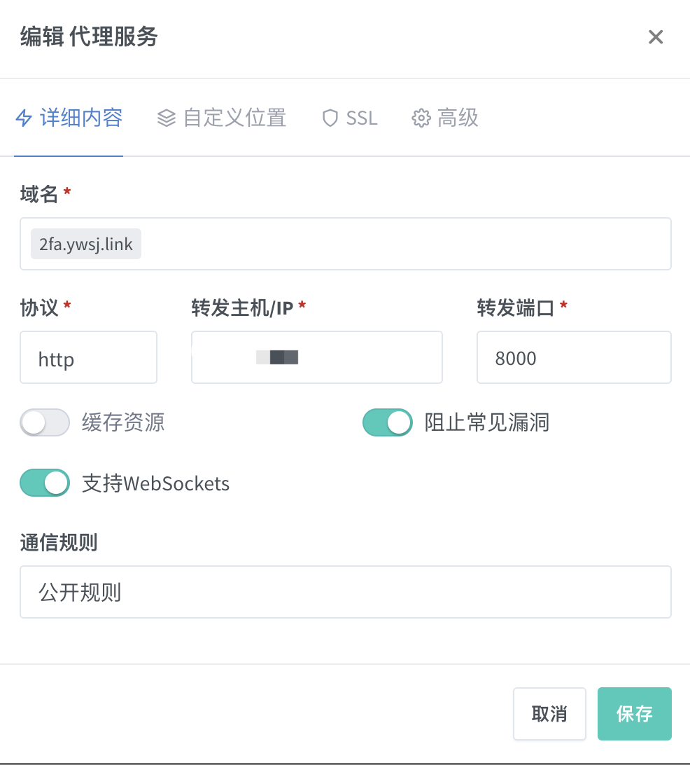Image resolution: width=690 pixels, height=765 pixels.
Task: Disable the 阻止常见漏洞 toggle
Action: (x=388, y=422)
